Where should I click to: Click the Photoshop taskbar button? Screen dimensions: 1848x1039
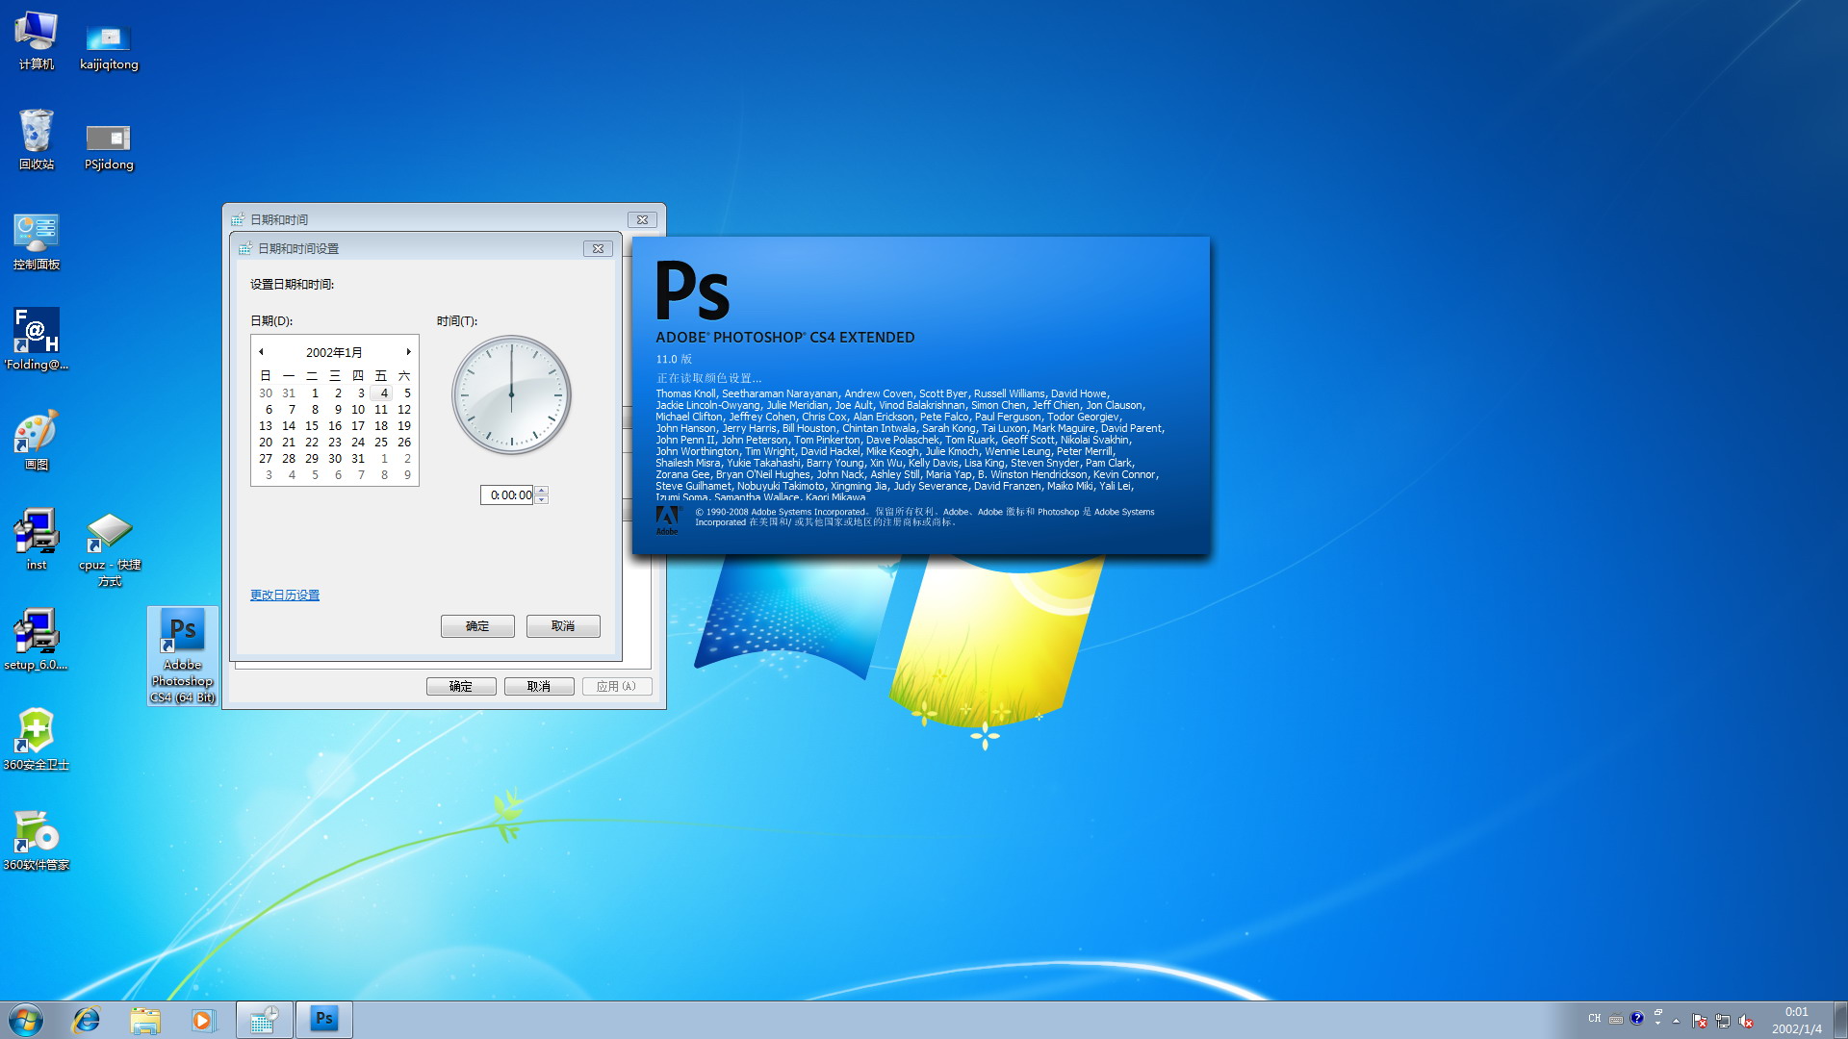(324, 1020)
